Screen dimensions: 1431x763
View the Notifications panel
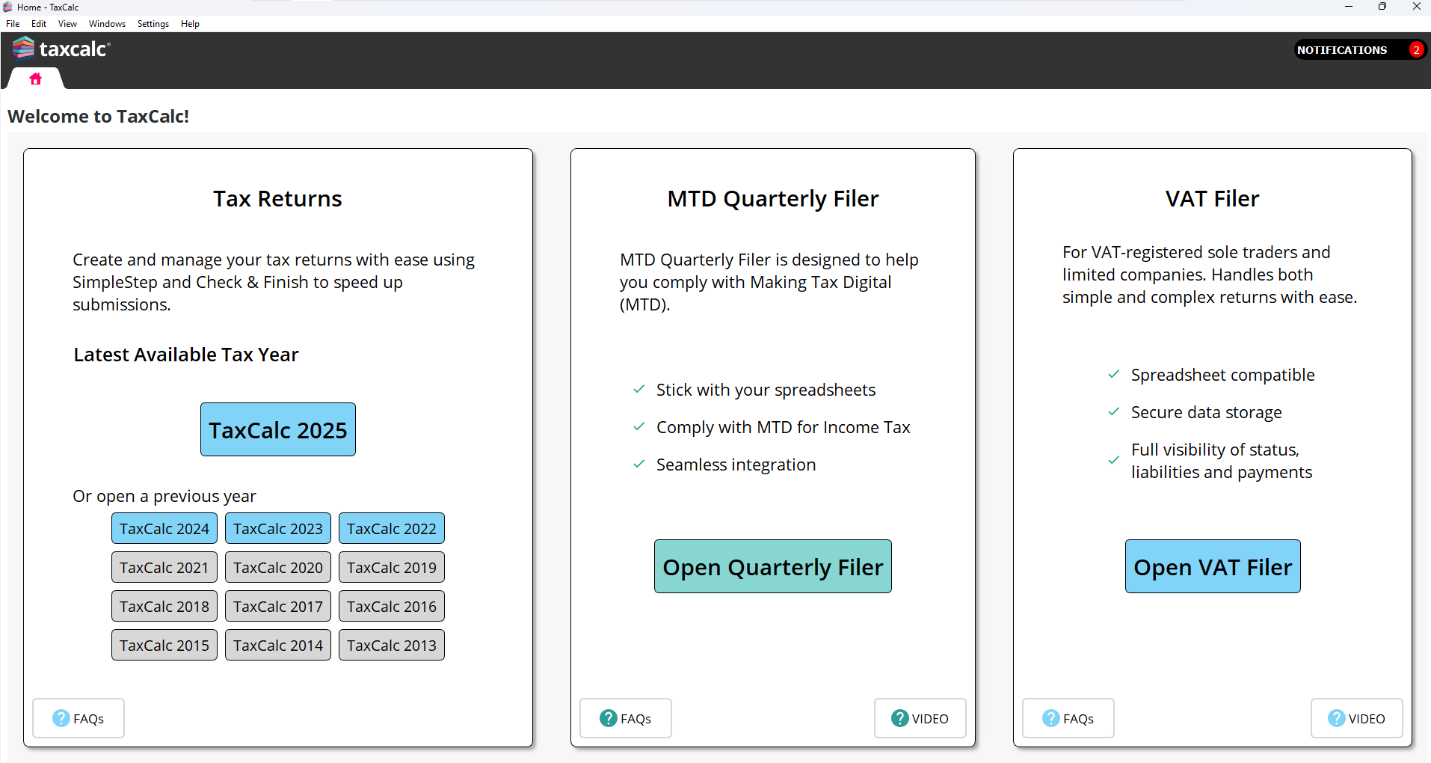tap(1342, 50)
